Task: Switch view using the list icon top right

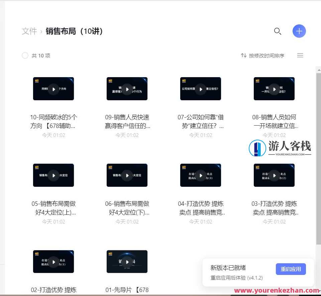Action: pos(300,55)
